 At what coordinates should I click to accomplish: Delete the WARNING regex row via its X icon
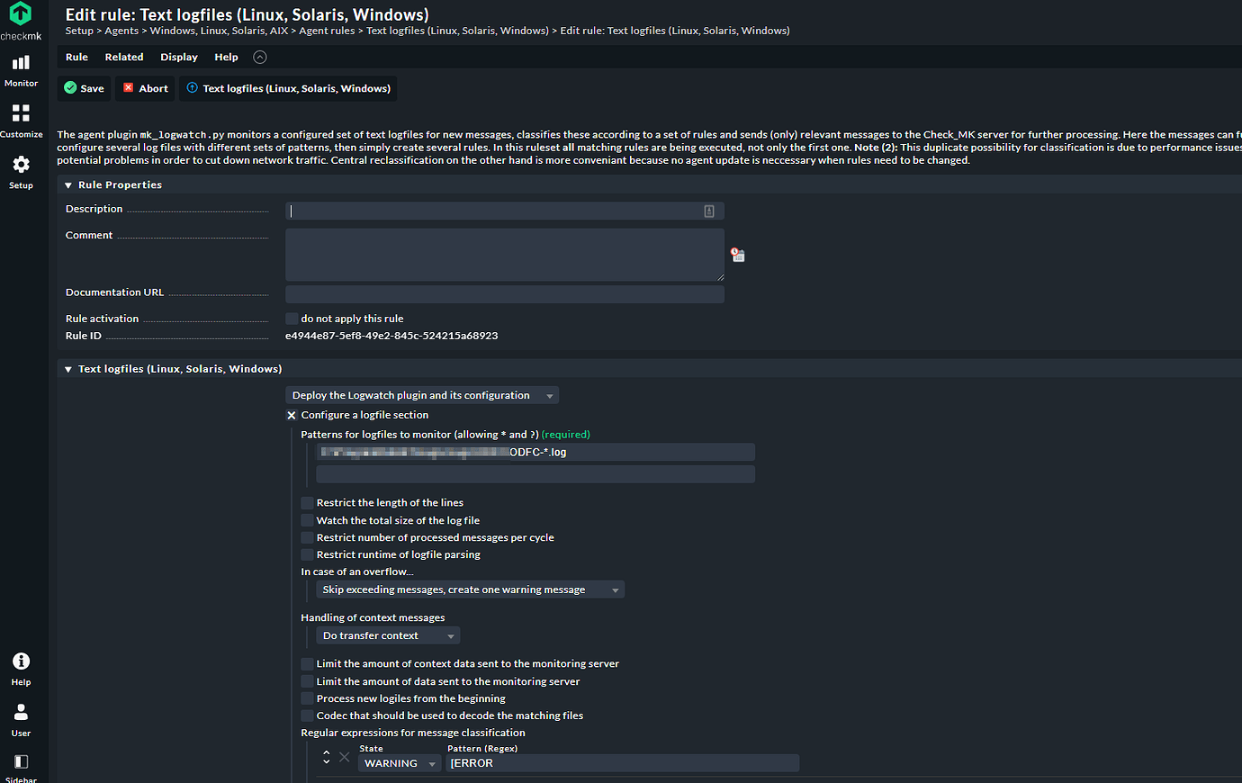tap(345, 757)
